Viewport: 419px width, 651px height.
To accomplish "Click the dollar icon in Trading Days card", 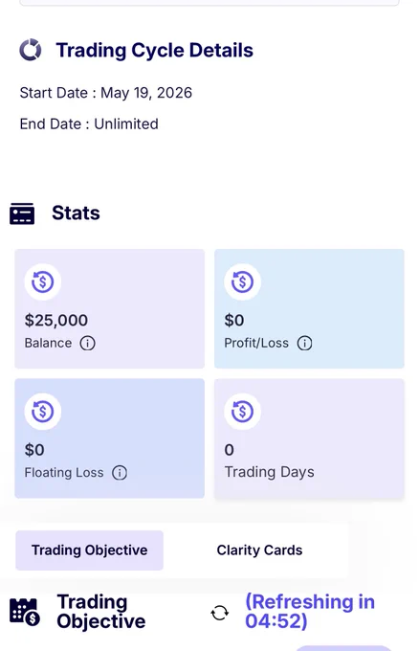I will tap(242, 412).
